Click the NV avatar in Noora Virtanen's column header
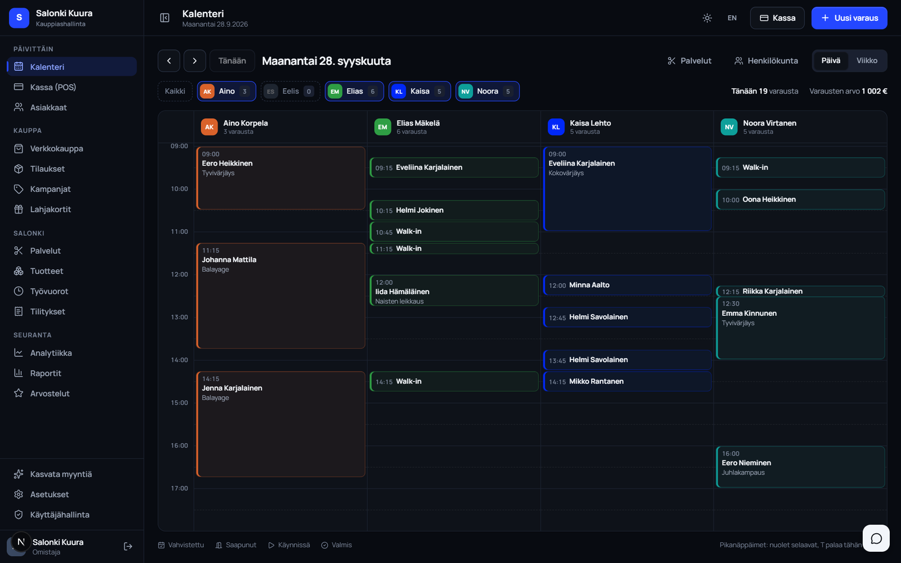901x563 pixels. click(729, 127)
